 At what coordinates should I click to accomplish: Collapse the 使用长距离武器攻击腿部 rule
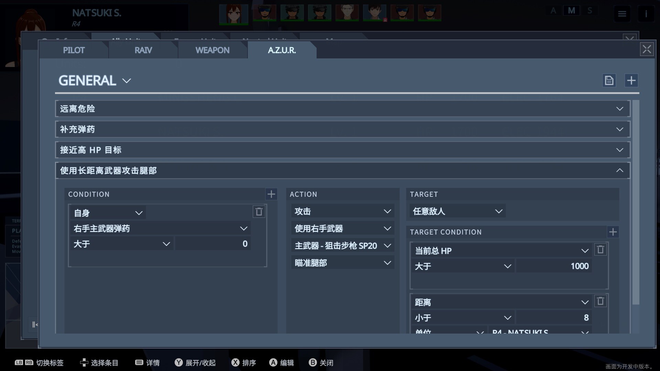tap(619, 170)
